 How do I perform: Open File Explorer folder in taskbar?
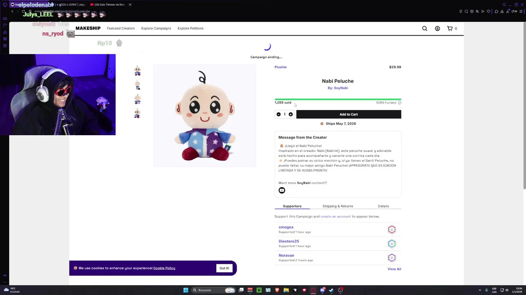[286, 290]
